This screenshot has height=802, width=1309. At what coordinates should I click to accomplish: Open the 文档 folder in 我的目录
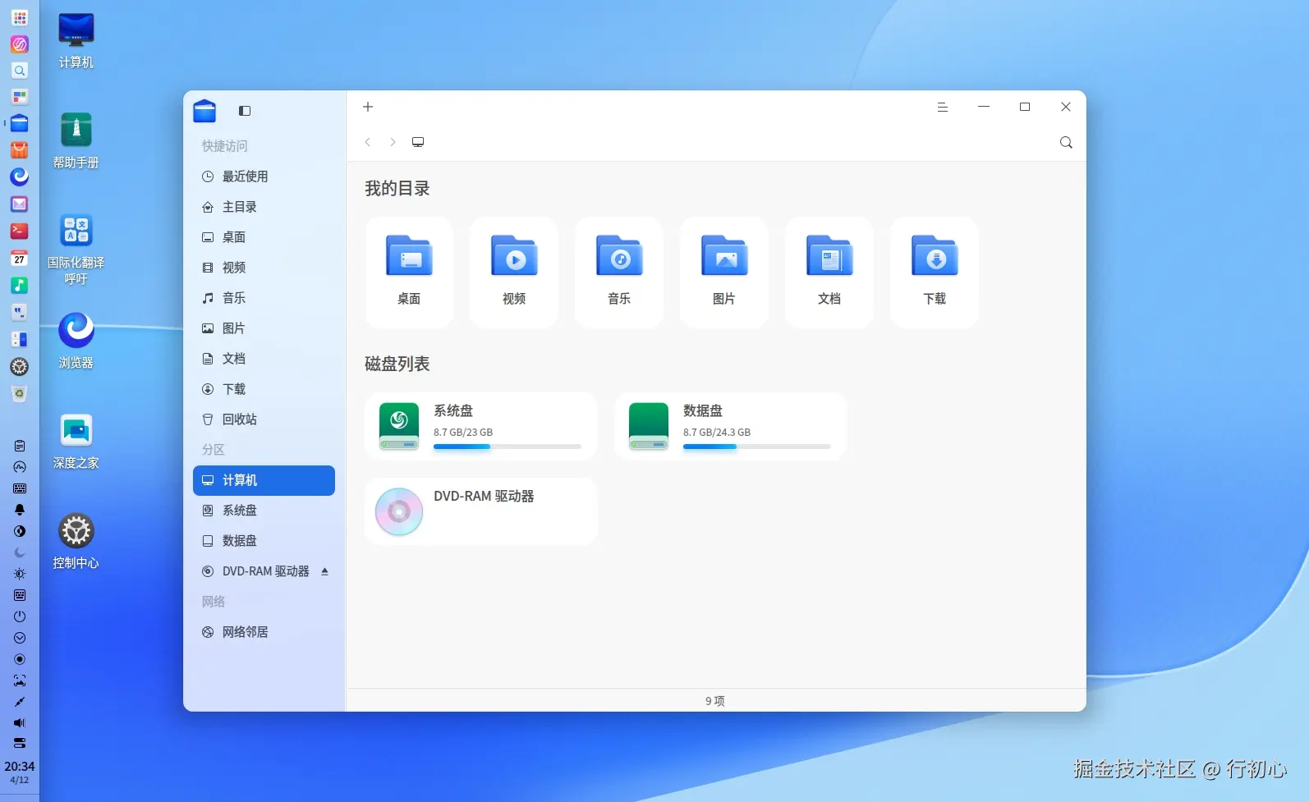[829, 272]
